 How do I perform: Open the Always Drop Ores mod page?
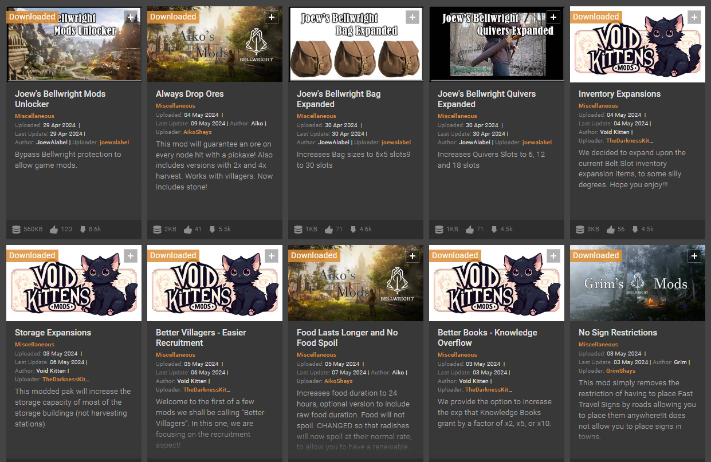[x=190, y=94]
